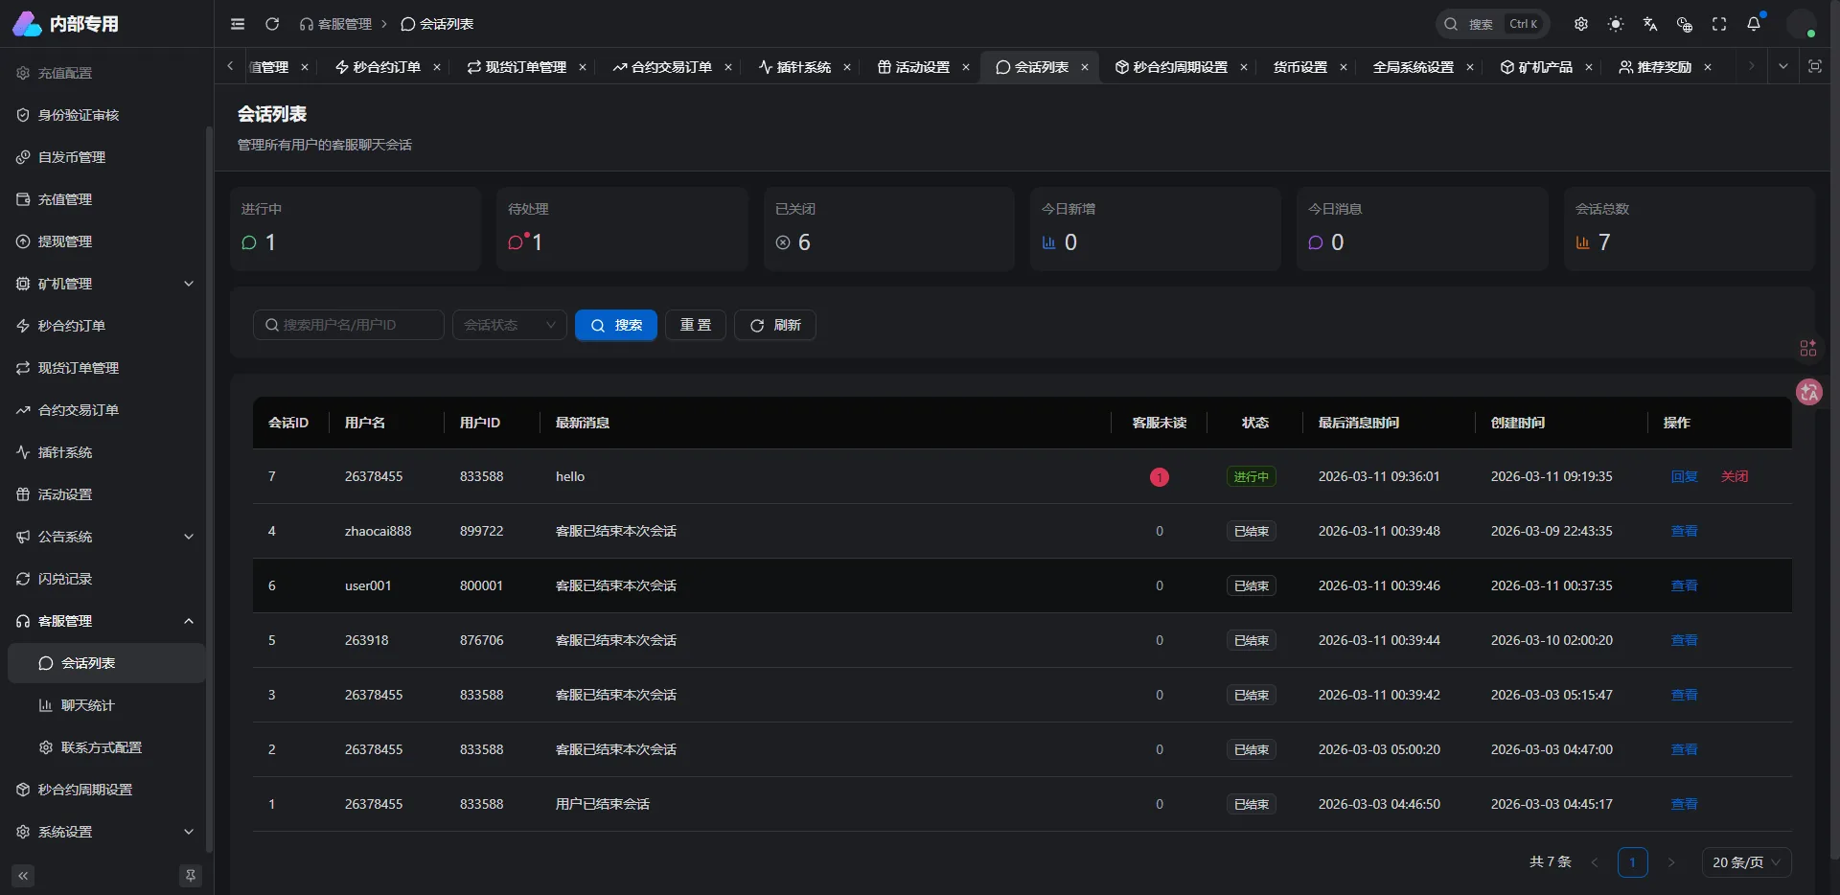Open the tab list dropdown chevron
1840x895 pixels.
(1782, 66)
